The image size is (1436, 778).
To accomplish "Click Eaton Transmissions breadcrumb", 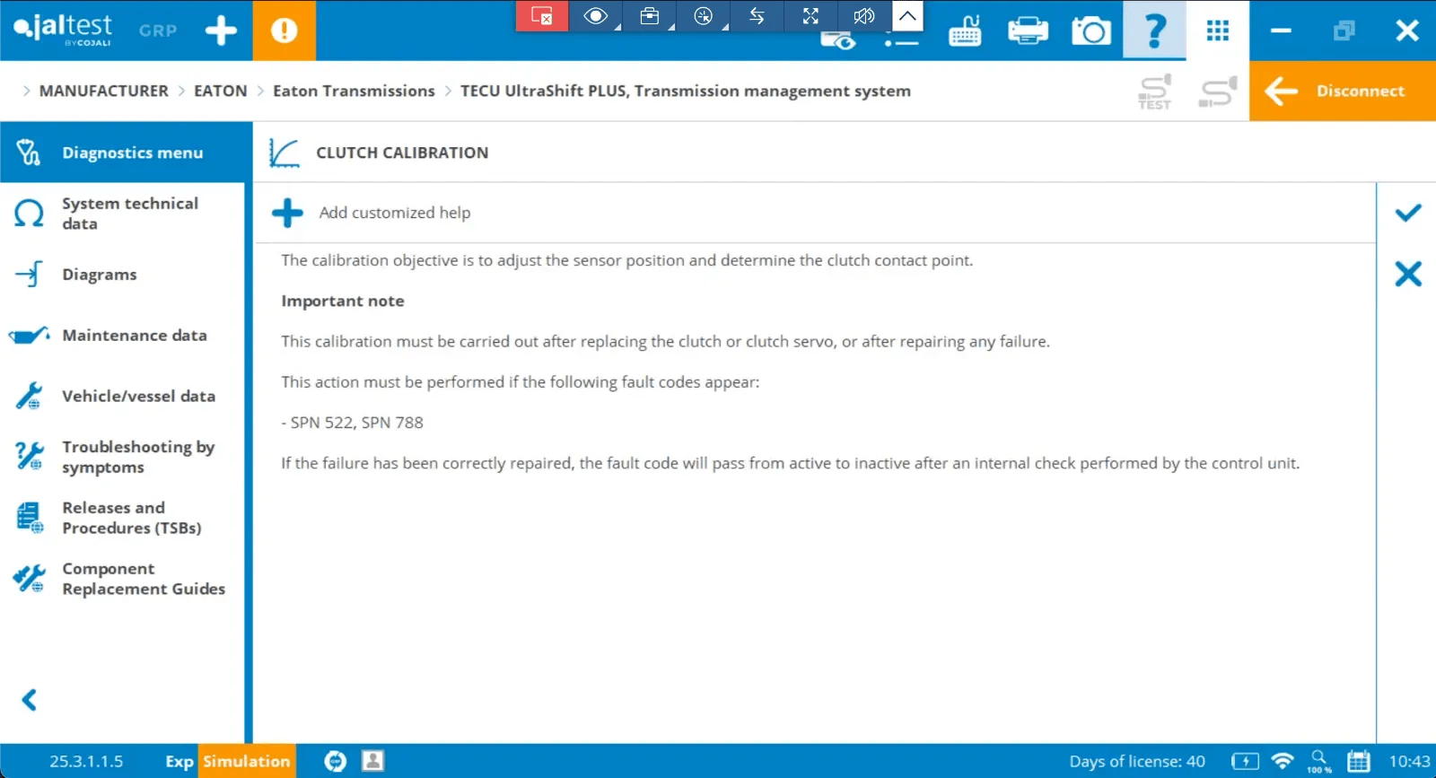I will pyautogui.click(x=354, y=91).
